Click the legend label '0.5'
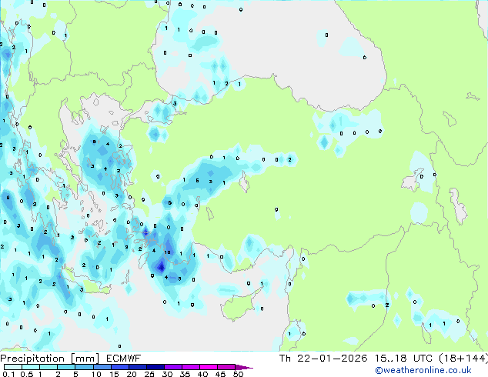The width and height of the screenshot is (488, 377). (x=26, y=374)
